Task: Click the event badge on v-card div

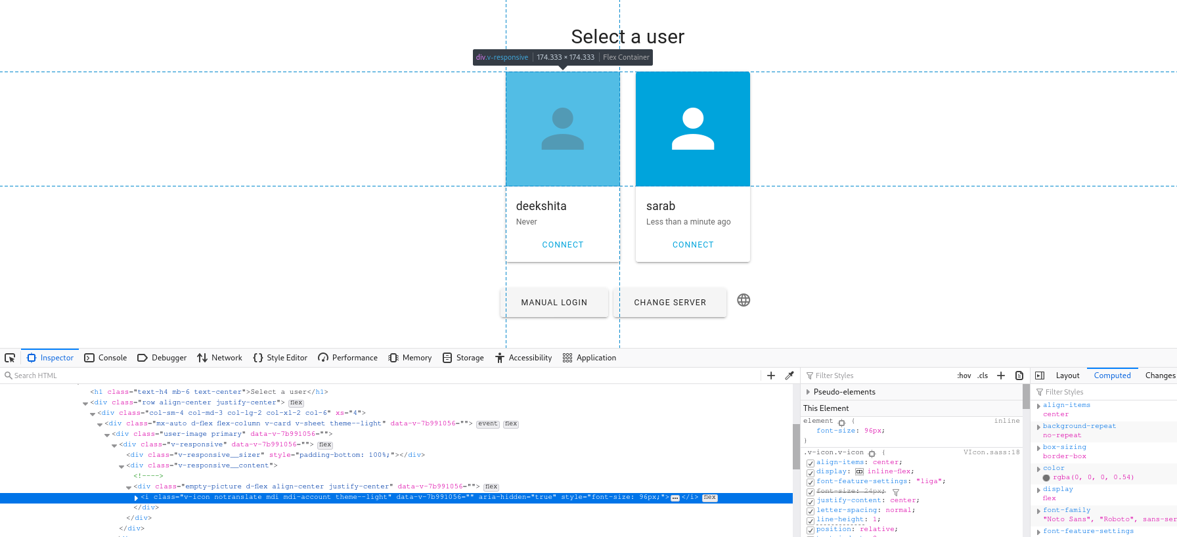Action: 487,424
